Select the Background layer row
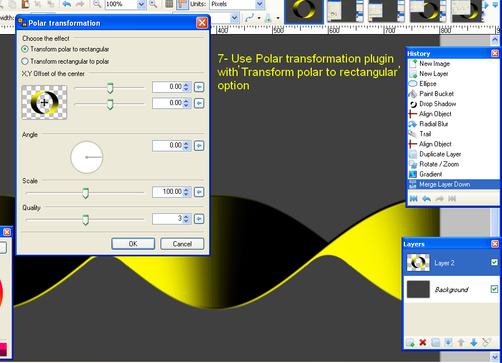The height and width of the screenshot is (363, 502). click(x=451, y=290)
